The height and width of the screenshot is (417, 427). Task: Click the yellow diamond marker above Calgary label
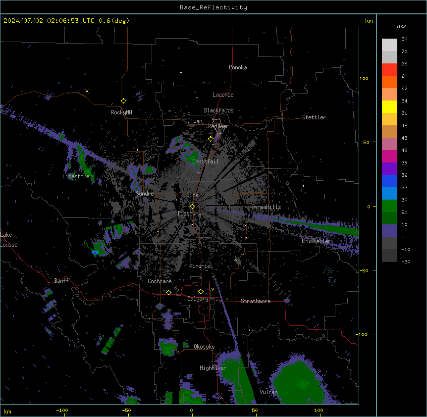[x=201, y=292]
